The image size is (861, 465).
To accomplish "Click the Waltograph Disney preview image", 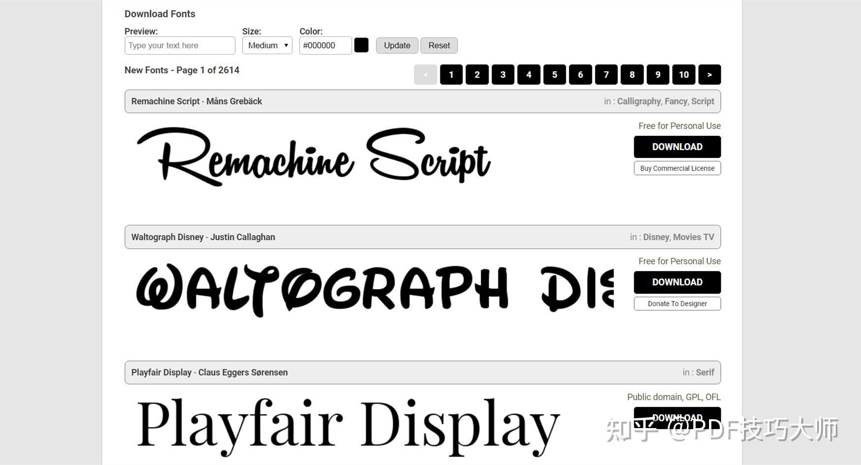I will click(375, 290).
